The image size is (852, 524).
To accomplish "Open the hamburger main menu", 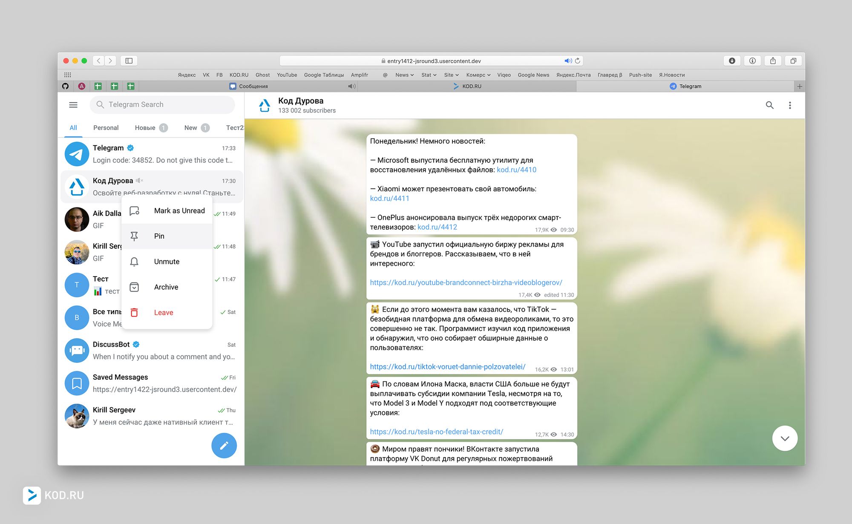I will [x=73, y=105].
